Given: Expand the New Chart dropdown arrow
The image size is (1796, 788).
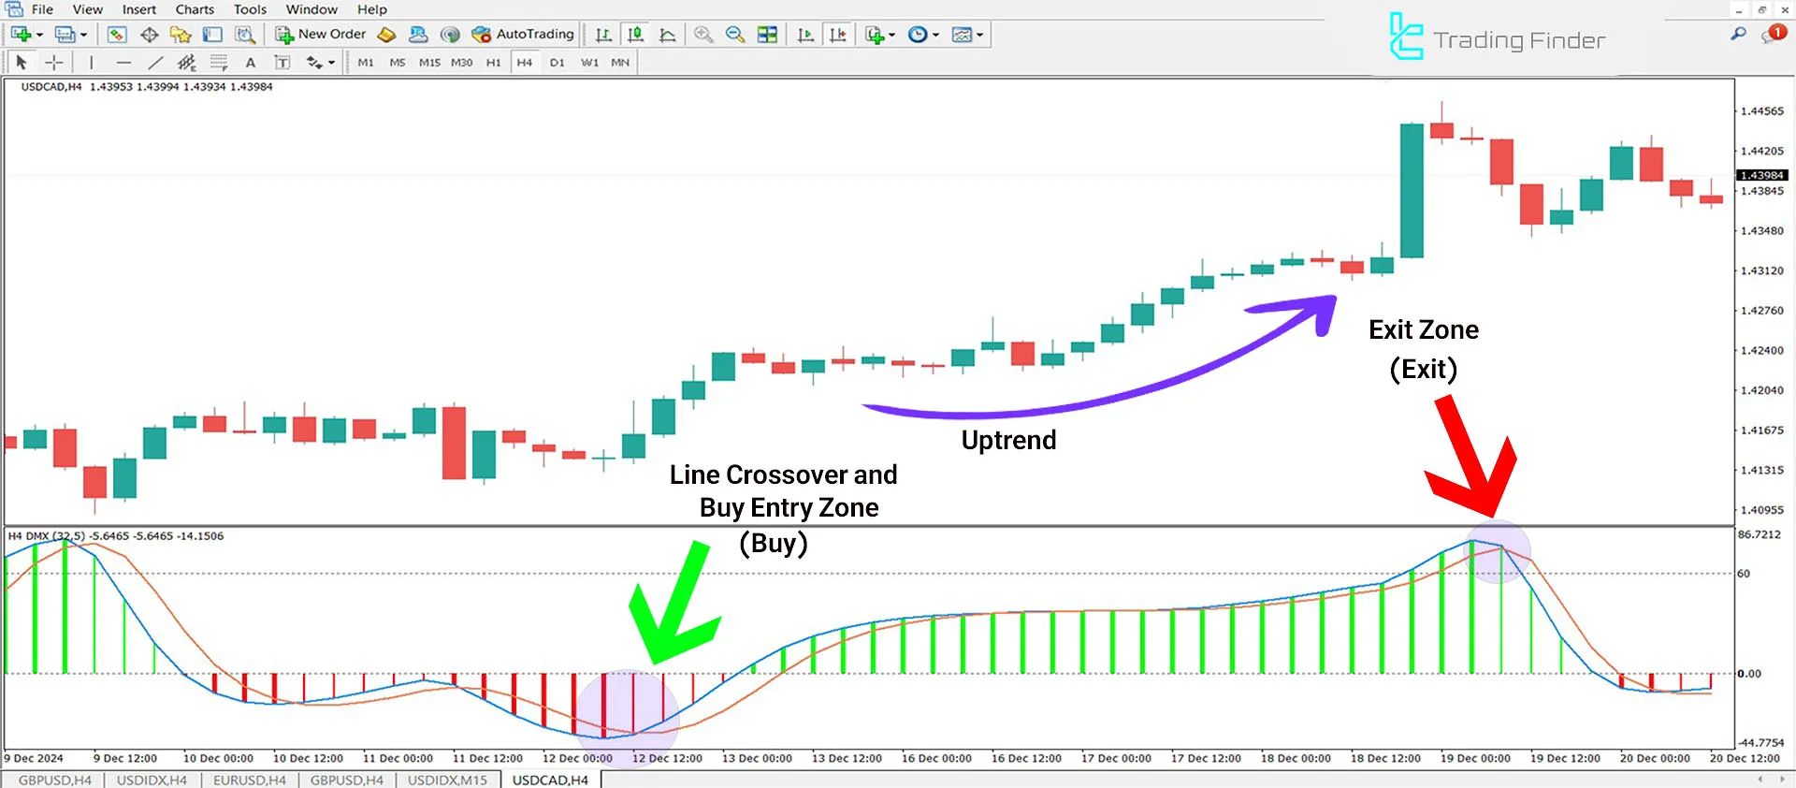Looking at the screenshot, I should (x=39, y=36).
